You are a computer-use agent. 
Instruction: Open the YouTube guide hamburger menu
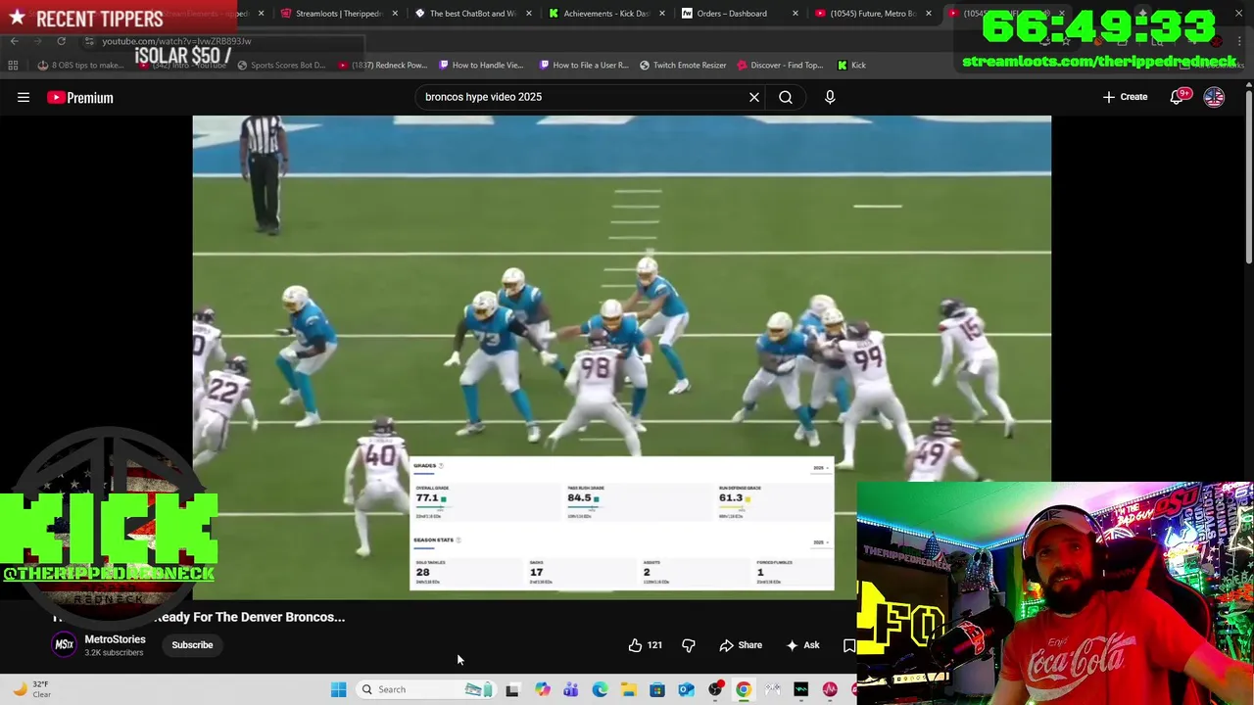point(24,97)
